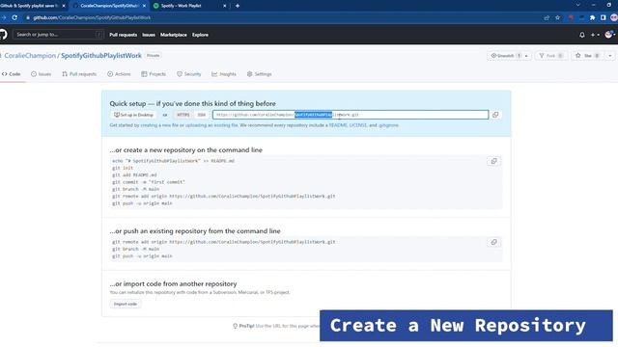Click the 'git add README.md' line
Viewport: 618px width, 347px height.
point(134,175)
